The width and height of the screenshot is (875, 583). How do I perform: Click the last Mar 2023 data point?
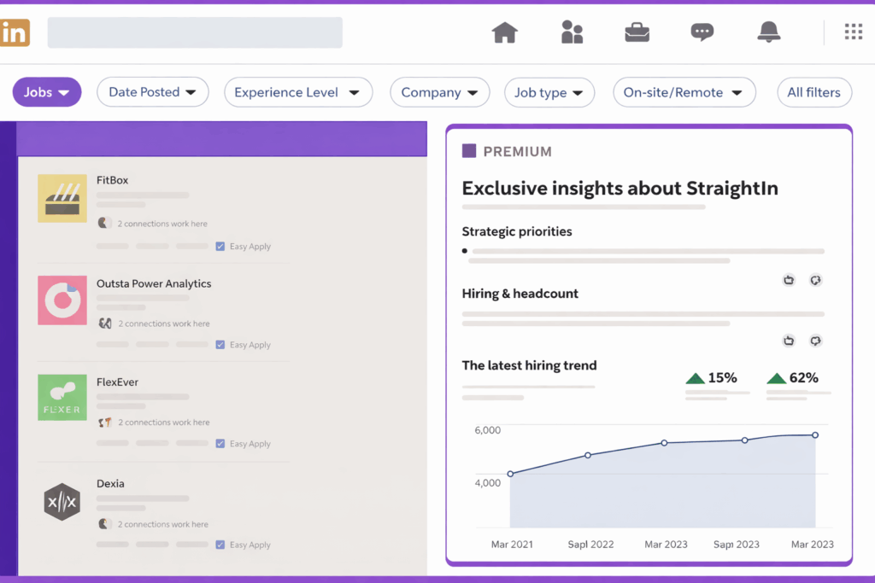pyautogui.click(x=815, y=434)
